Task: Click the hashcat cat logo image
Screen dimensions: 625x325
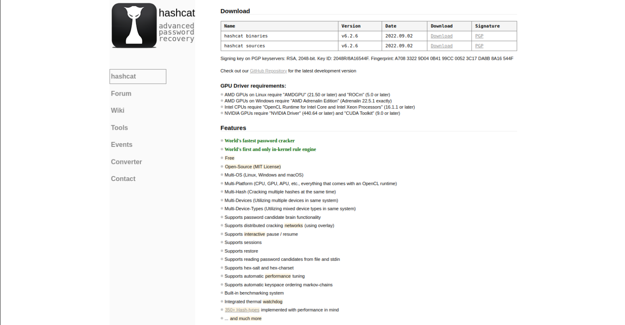Action: tap(134, 25)
